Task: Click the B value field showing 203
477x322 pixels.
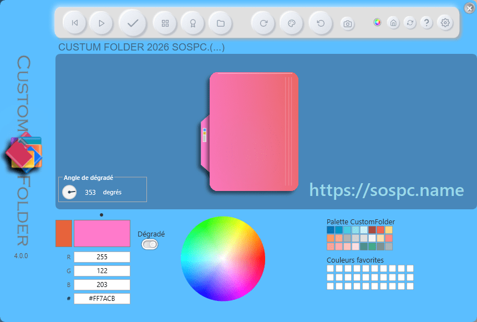Action: pyautogui.click(x=102, y=285)
